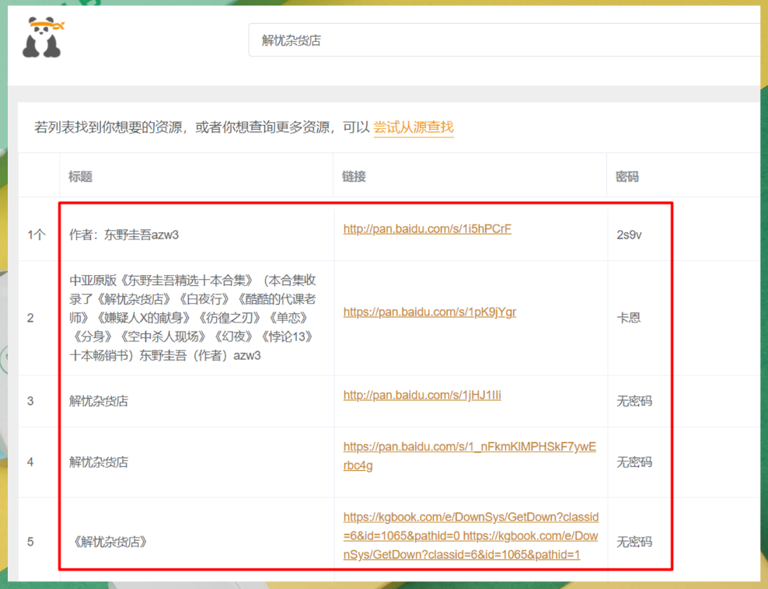Select the 无密码 cell in row 5
This screenshot has height=589, width=768.
point(634,542)
